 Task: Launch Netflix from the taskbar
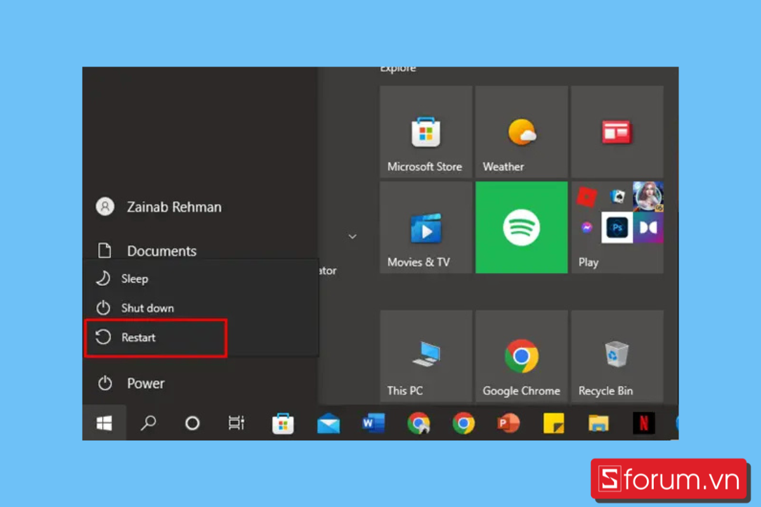[644, 423]
